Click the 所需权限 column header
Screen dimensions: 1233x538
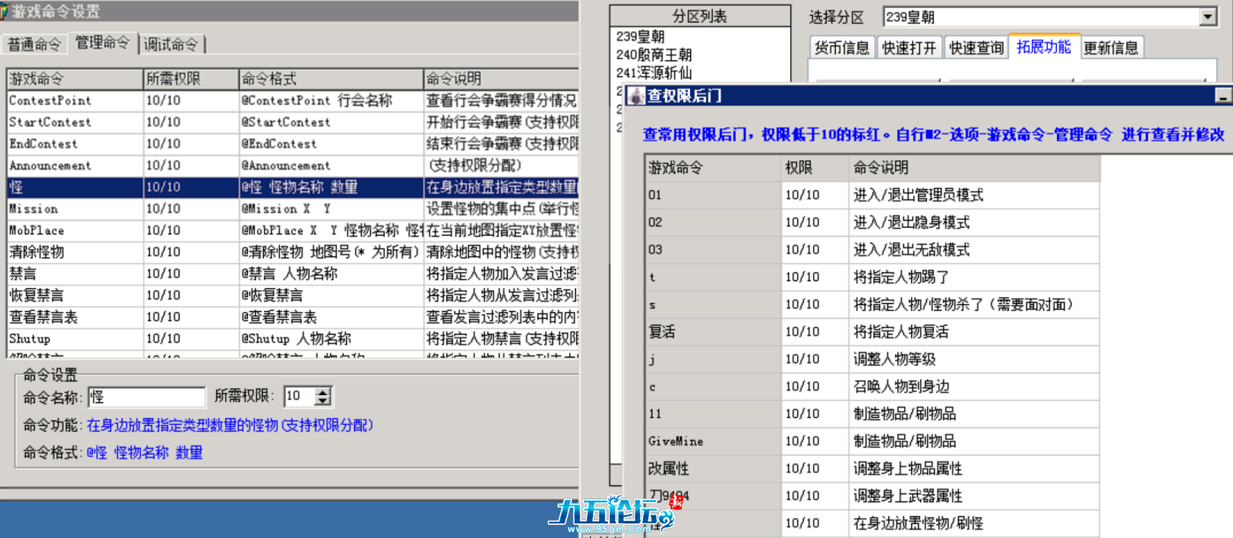point(190,79)
